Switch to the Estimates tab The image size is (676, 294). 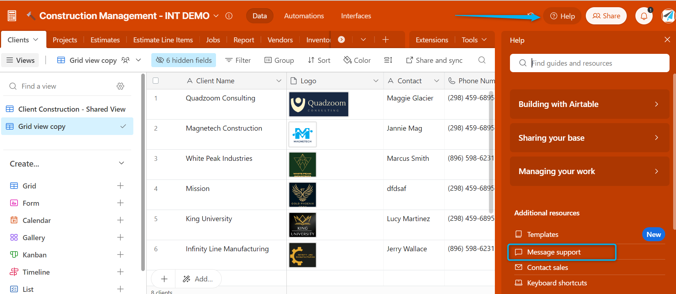tap(105, 40)
